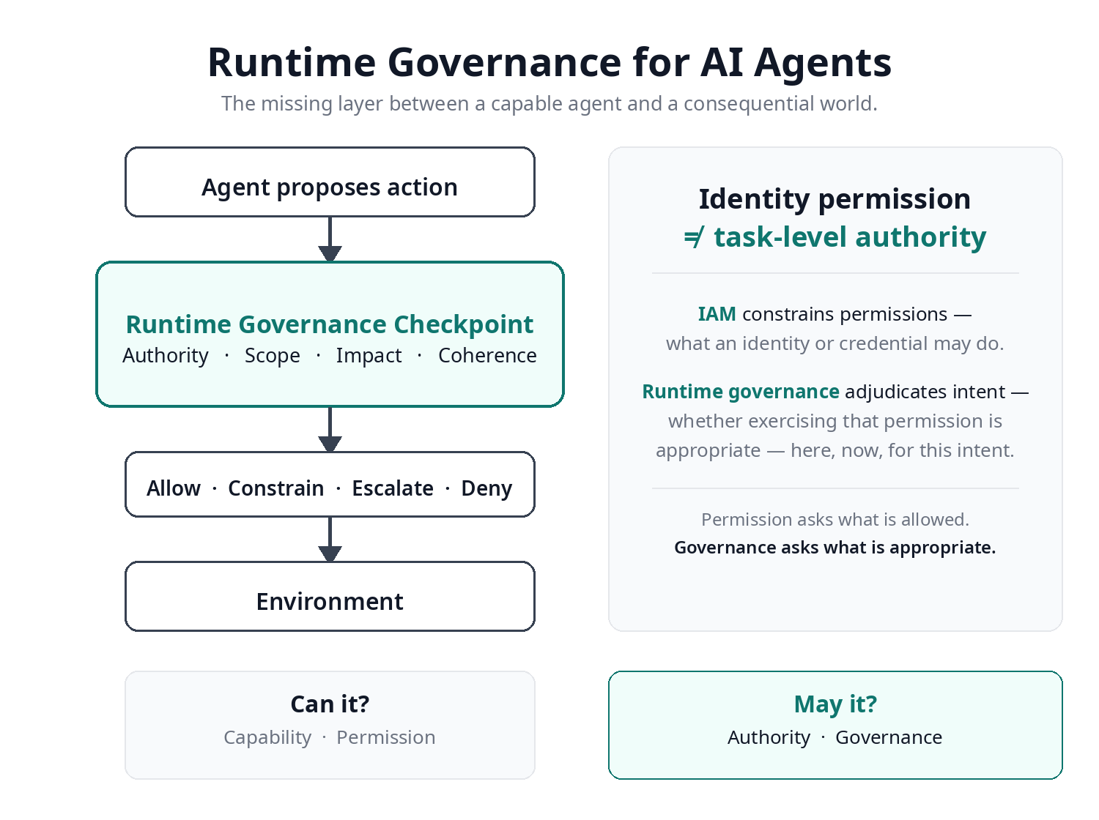Select 'Allow' in the decision box
Image resolution: width=1099 pixels, height=820 pixels.
[x=174, y=488]
